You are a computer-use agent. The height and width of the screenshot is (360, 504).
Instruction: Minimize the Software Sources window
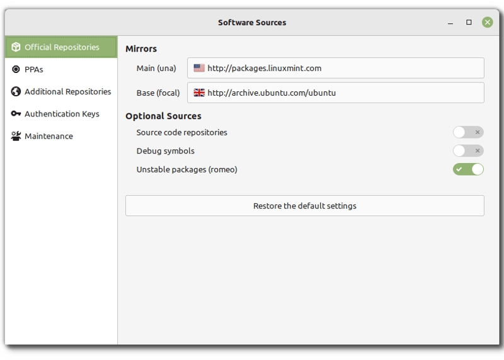point(450,22)
